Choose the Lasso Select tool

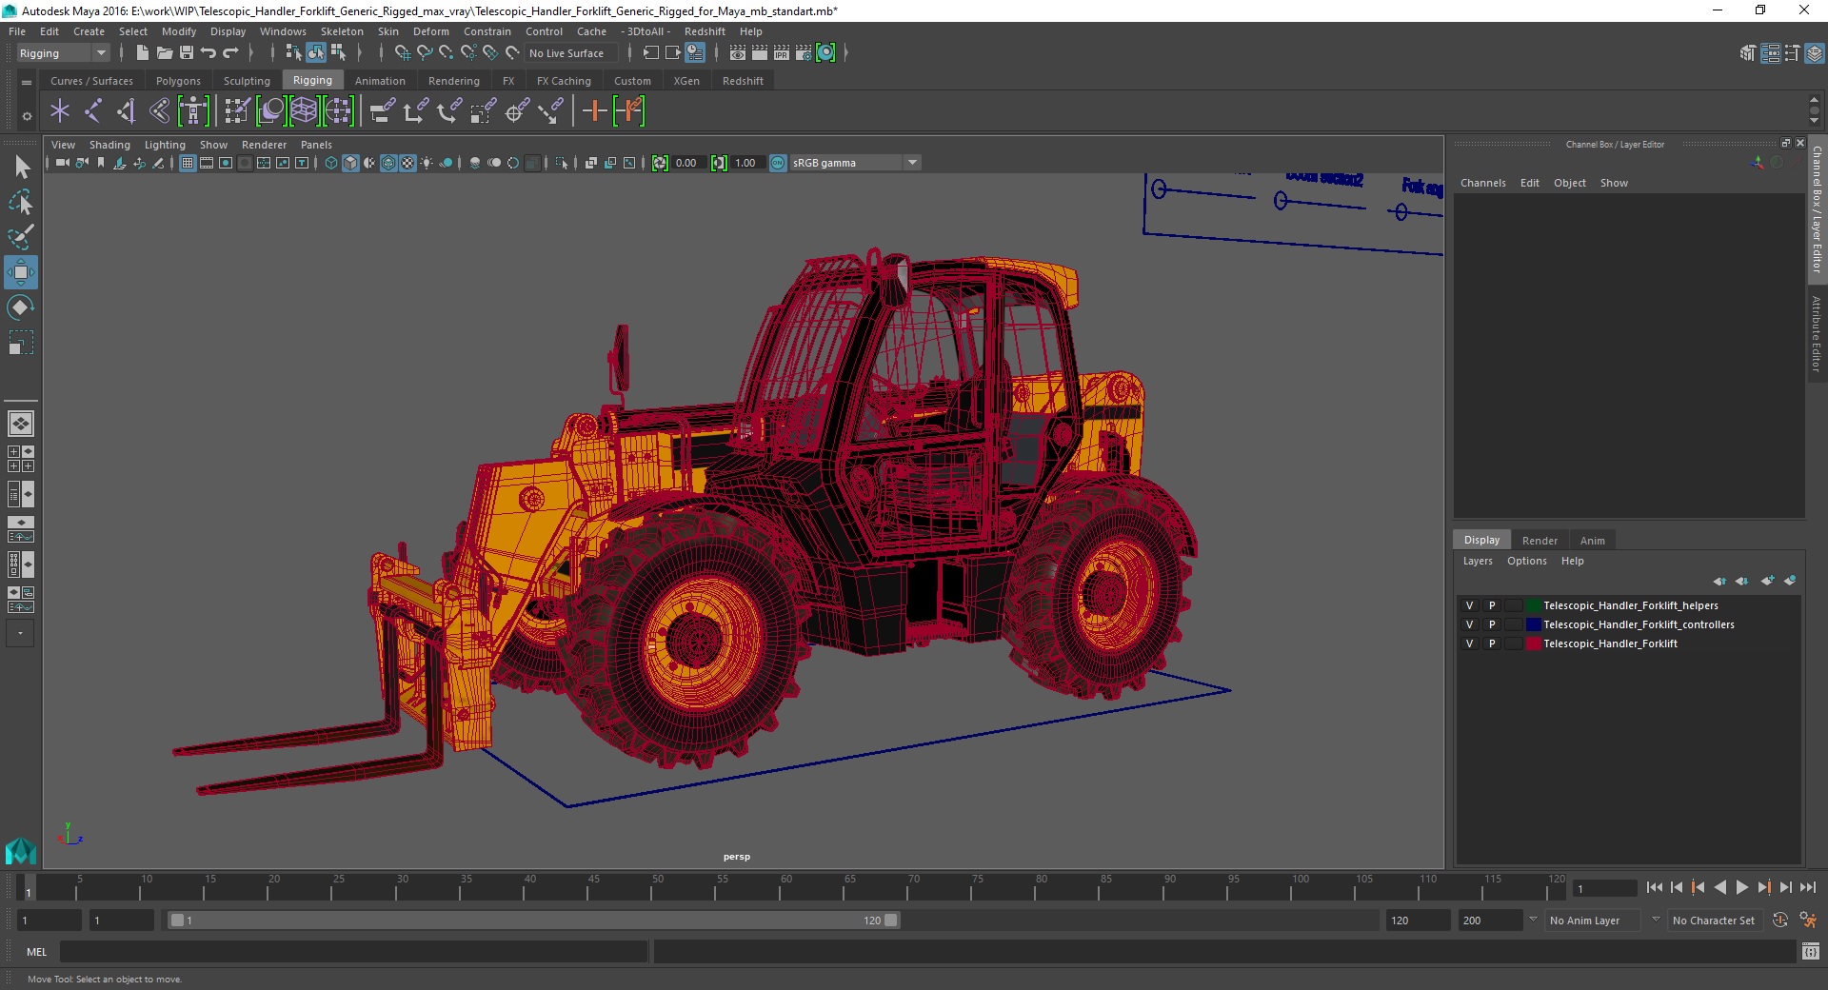pos(21,202)
